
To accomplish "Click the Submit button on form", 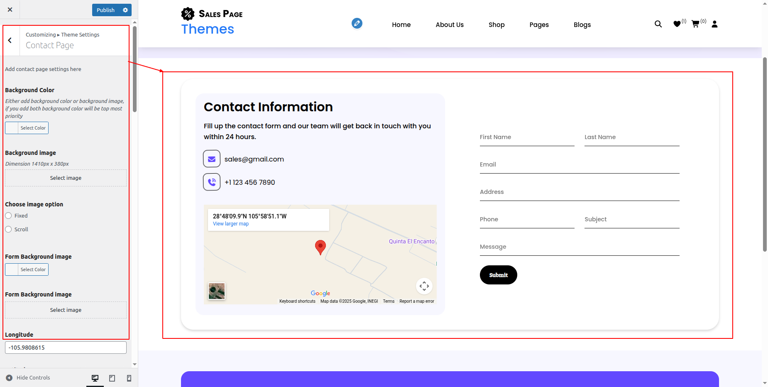I will coord(498,275).
